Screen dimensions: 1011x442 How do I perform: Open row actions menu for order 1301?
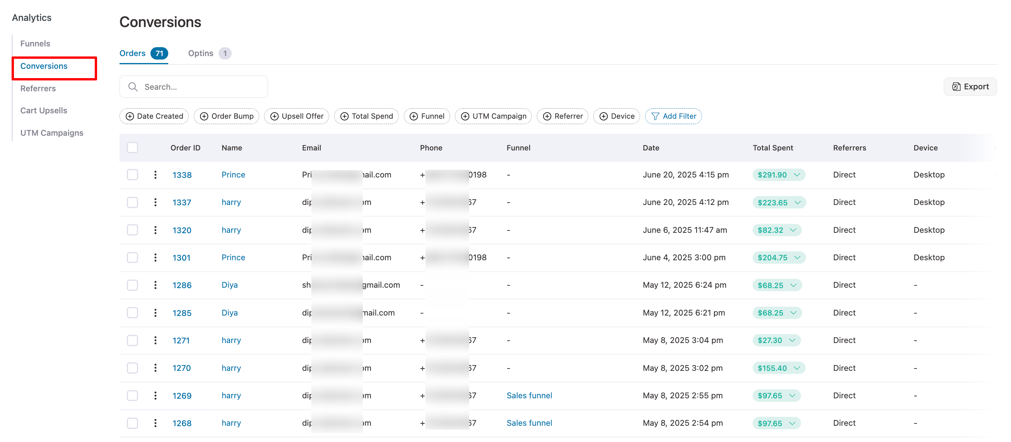point(155,258)
